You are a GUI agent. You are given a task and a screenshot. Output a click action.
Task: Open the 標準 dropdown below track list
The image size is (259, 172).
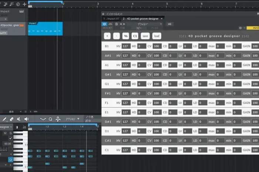[x=15, y=112]
